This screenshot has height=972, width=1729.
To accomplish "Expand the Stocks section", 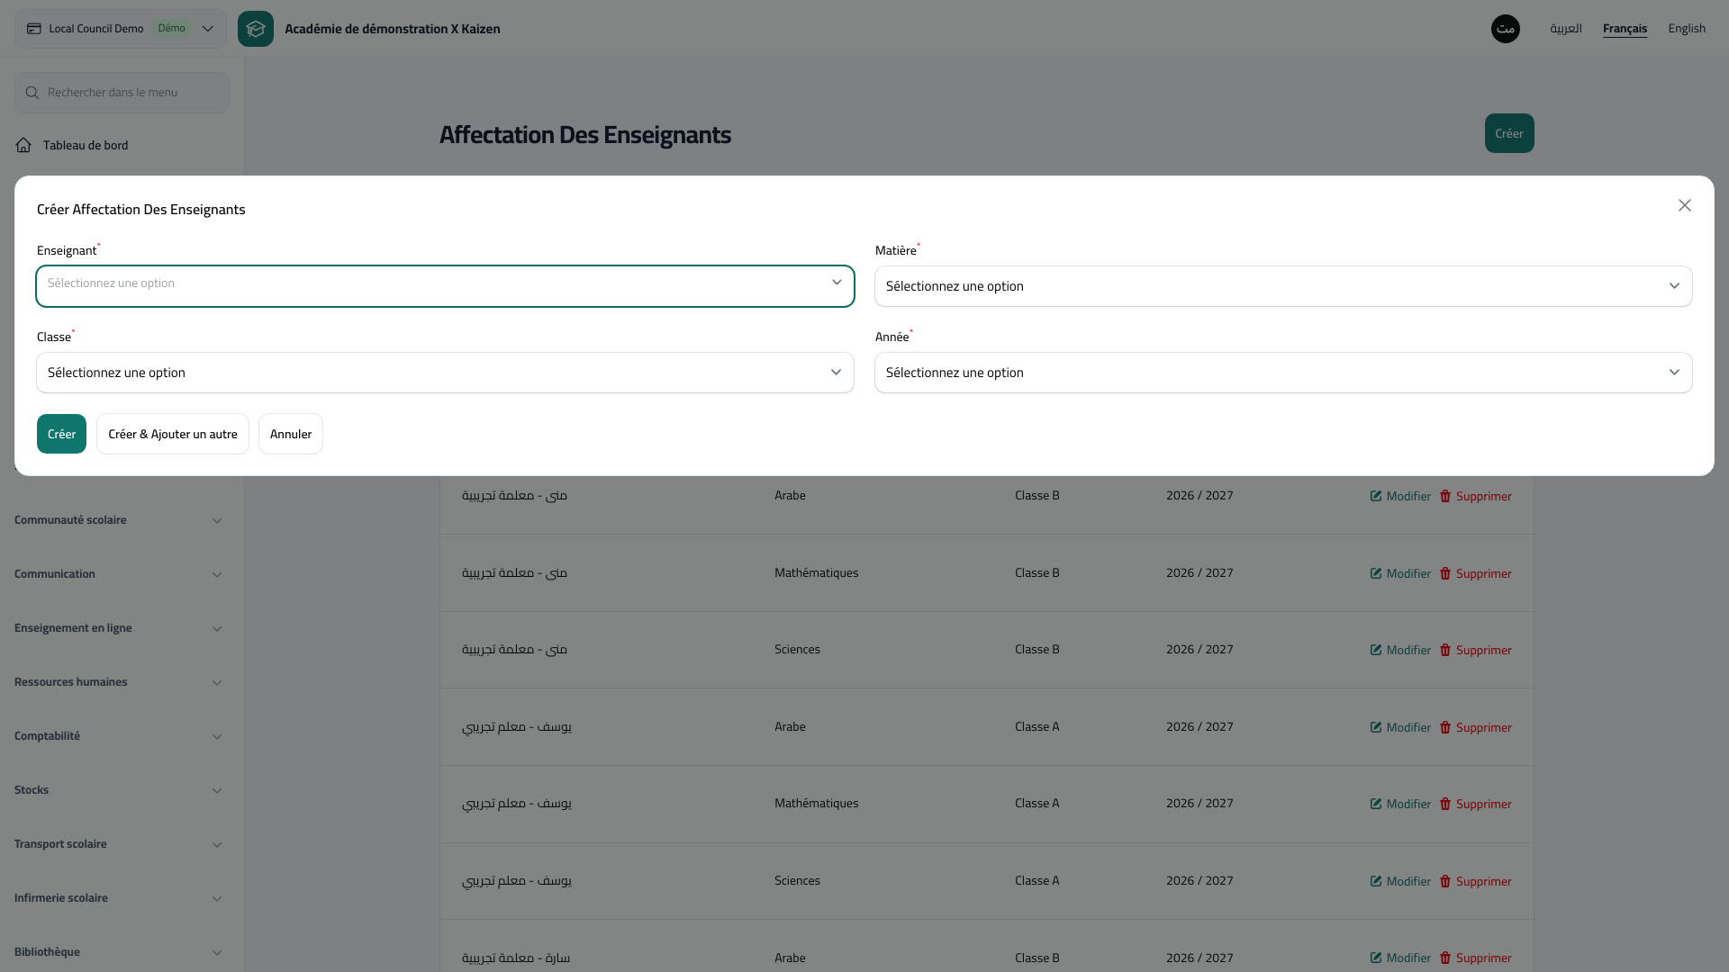I will [x=118, y=790].
